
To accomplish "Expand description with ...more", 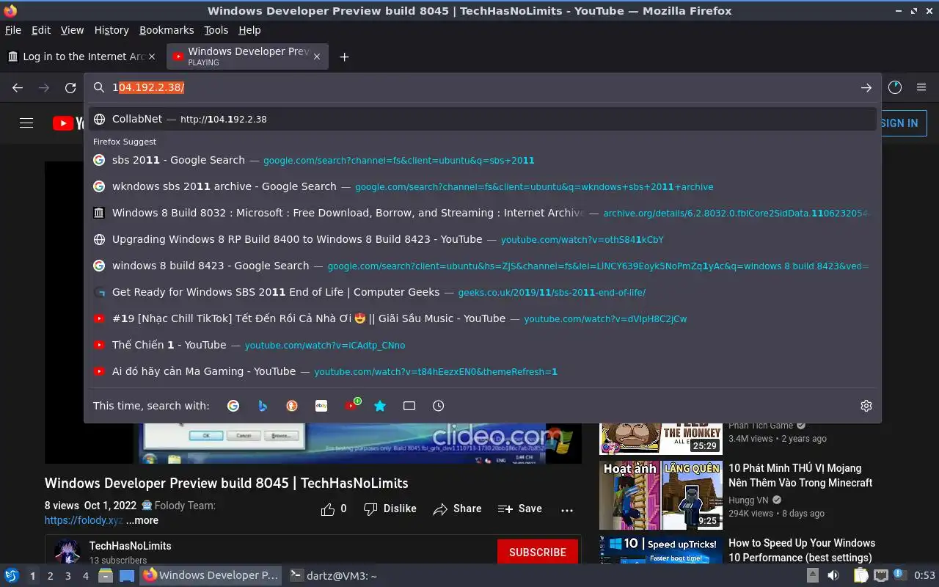I will (x=142, y=520).
